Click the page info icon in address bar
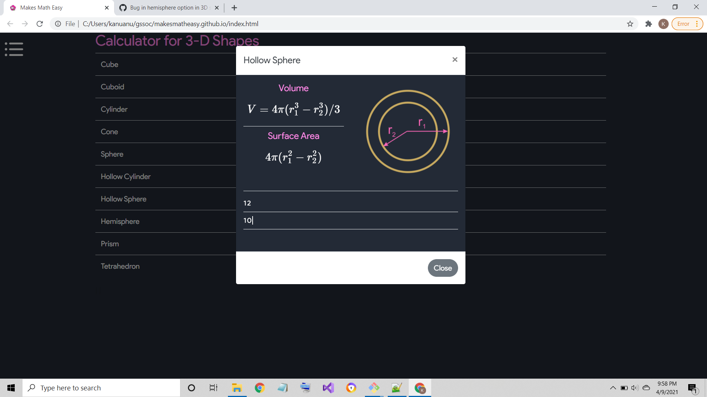 pyautogui.click(x=58, y=24)
